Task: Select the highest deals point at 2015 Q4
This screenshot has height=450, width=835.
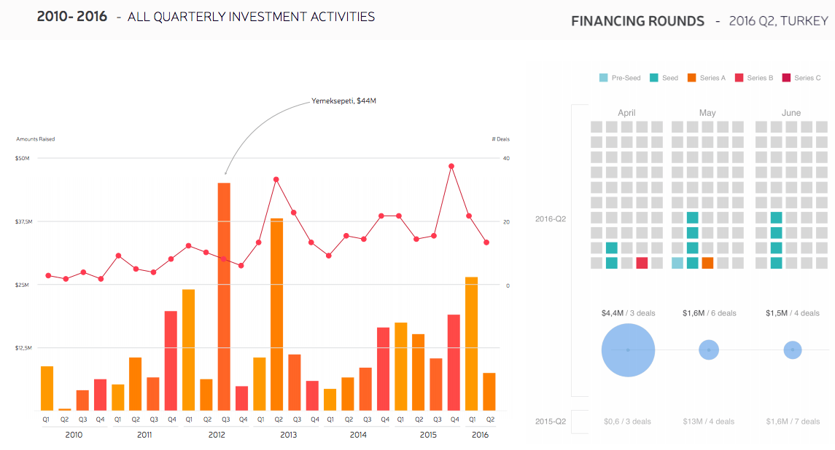Action: (451, 166)
